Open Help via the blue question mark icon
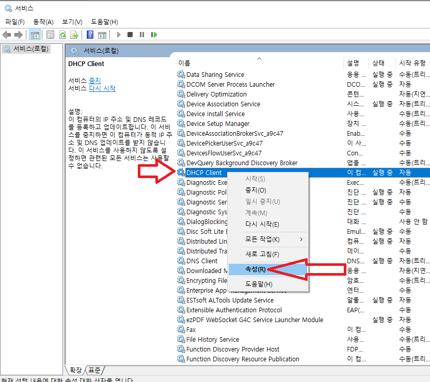Image resolution: width=430 pixels, height=382 pixels. click(x=90, y=35)
